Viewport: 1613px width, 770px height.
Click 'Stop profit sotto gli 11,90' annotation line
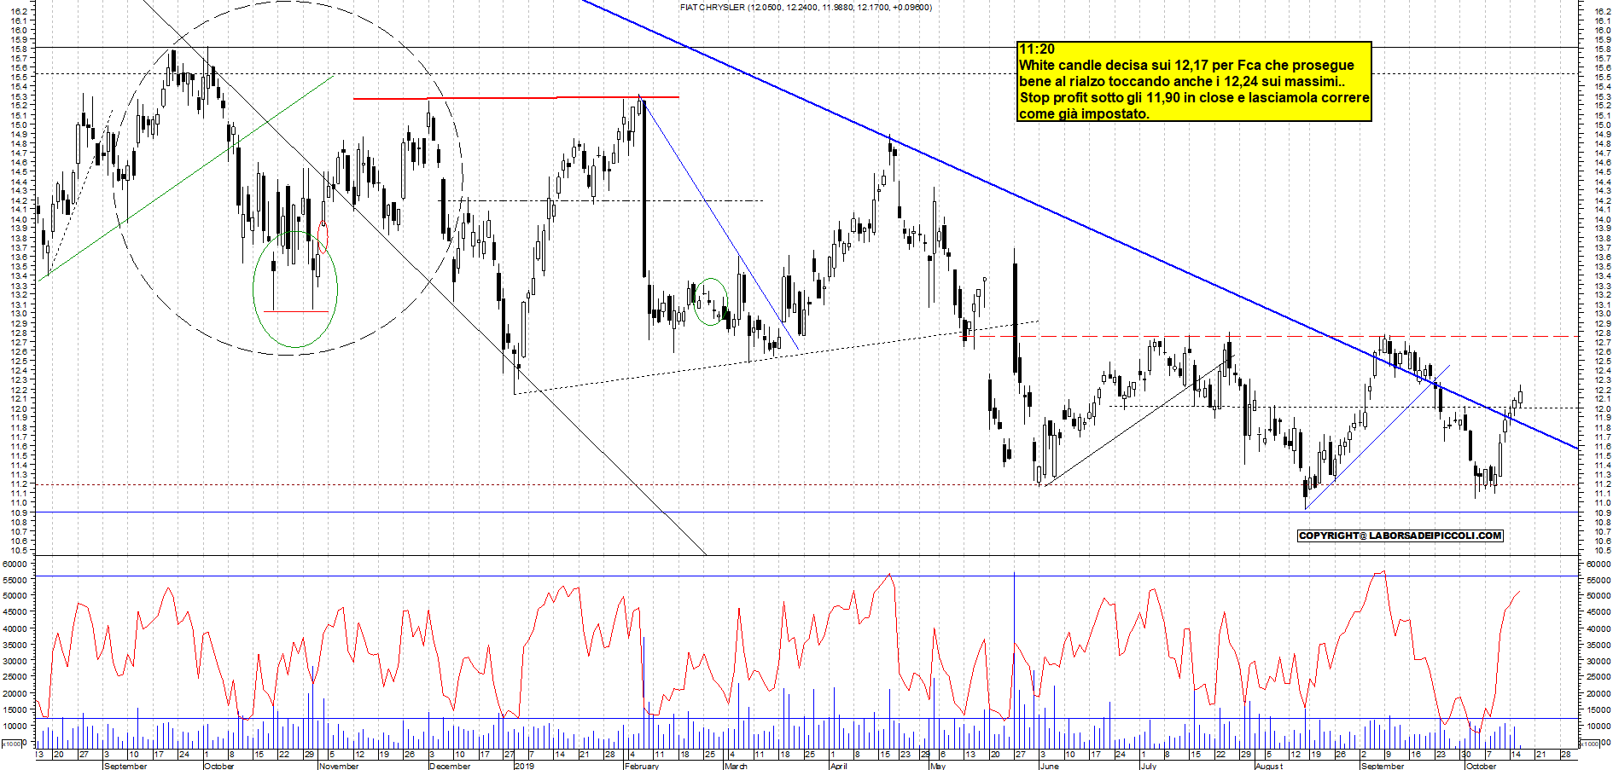point(1195,97)
